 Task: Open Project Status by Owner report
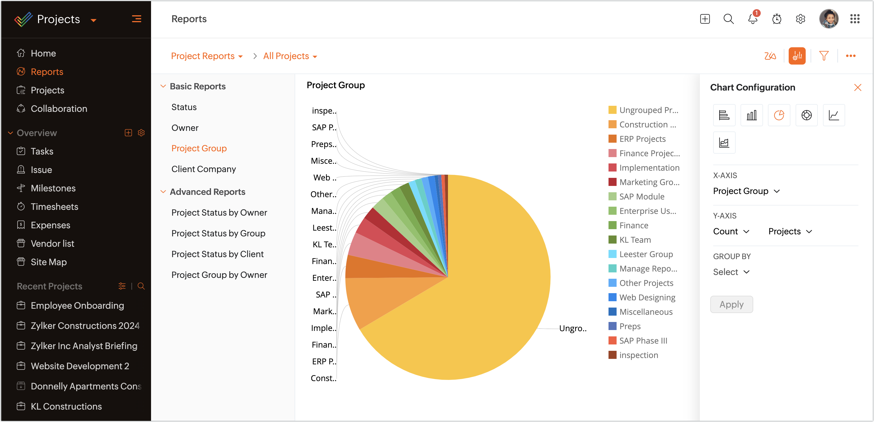click(x=219, y=213)
